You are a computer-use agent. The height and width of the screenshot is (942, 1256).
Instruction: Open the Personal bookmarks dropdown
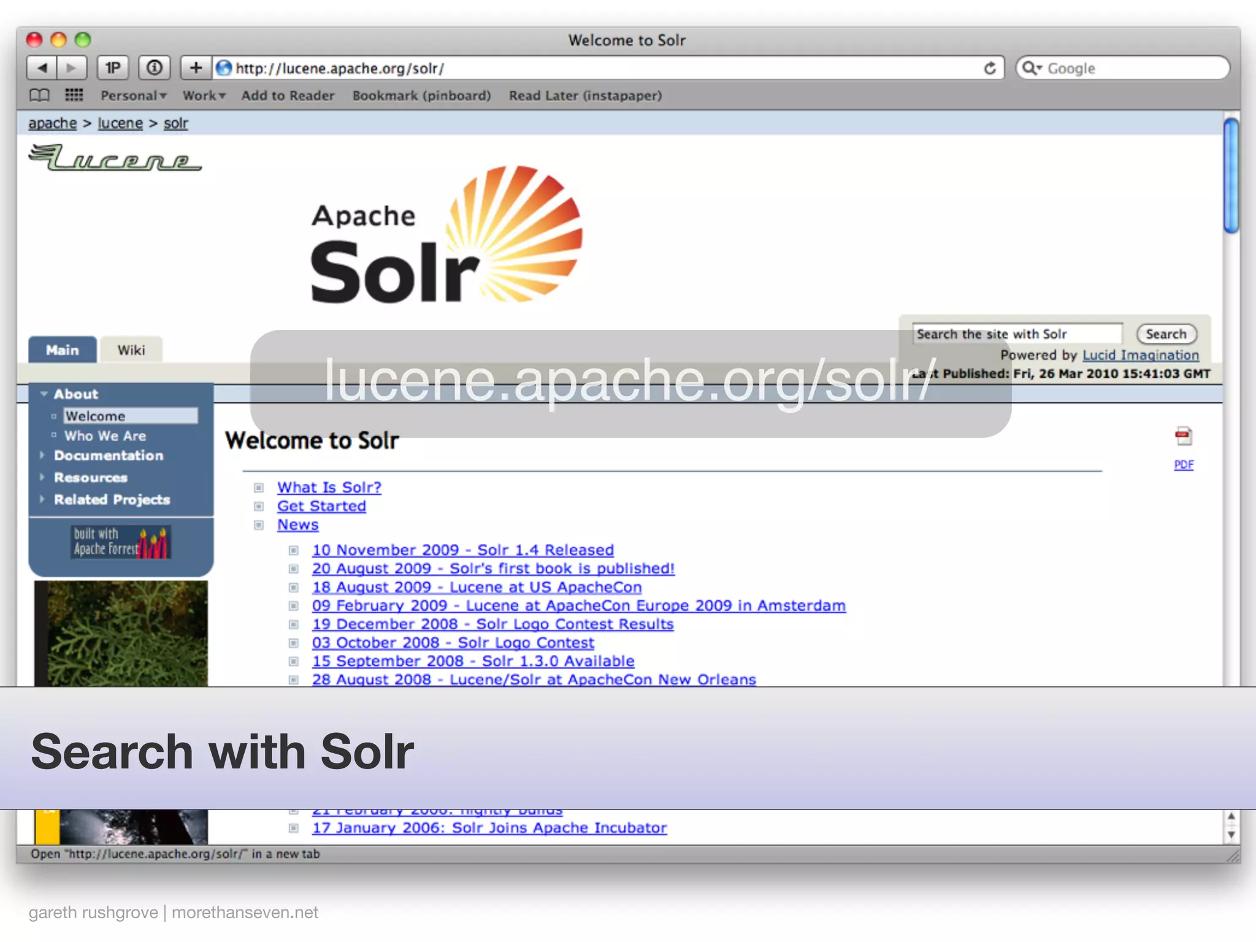[x=133, y=96]
